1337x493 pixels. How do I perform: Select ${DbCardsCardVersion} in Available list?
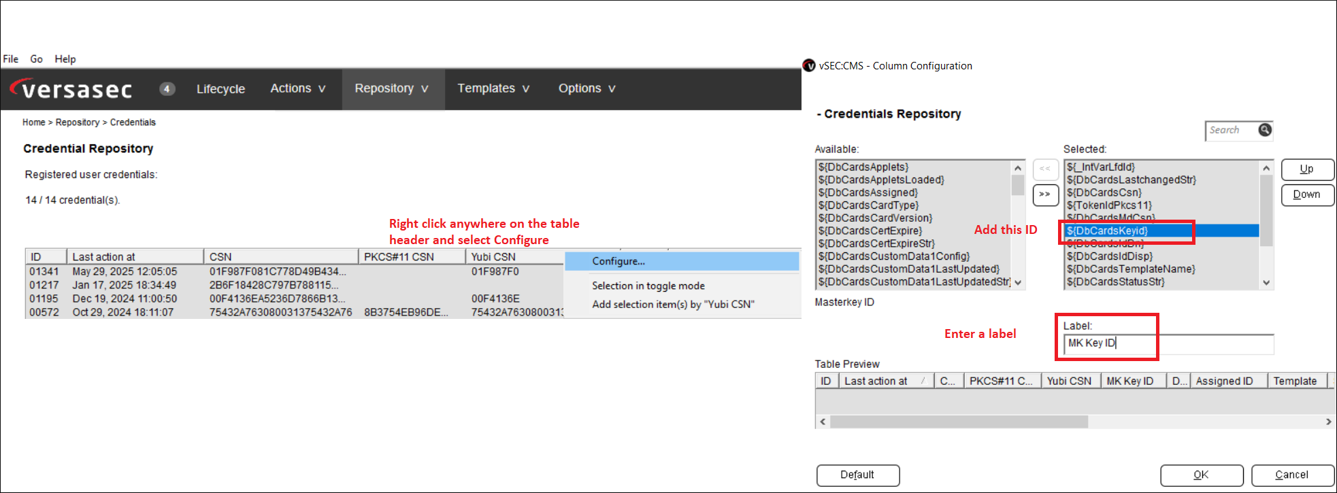(x=875, y=218)
